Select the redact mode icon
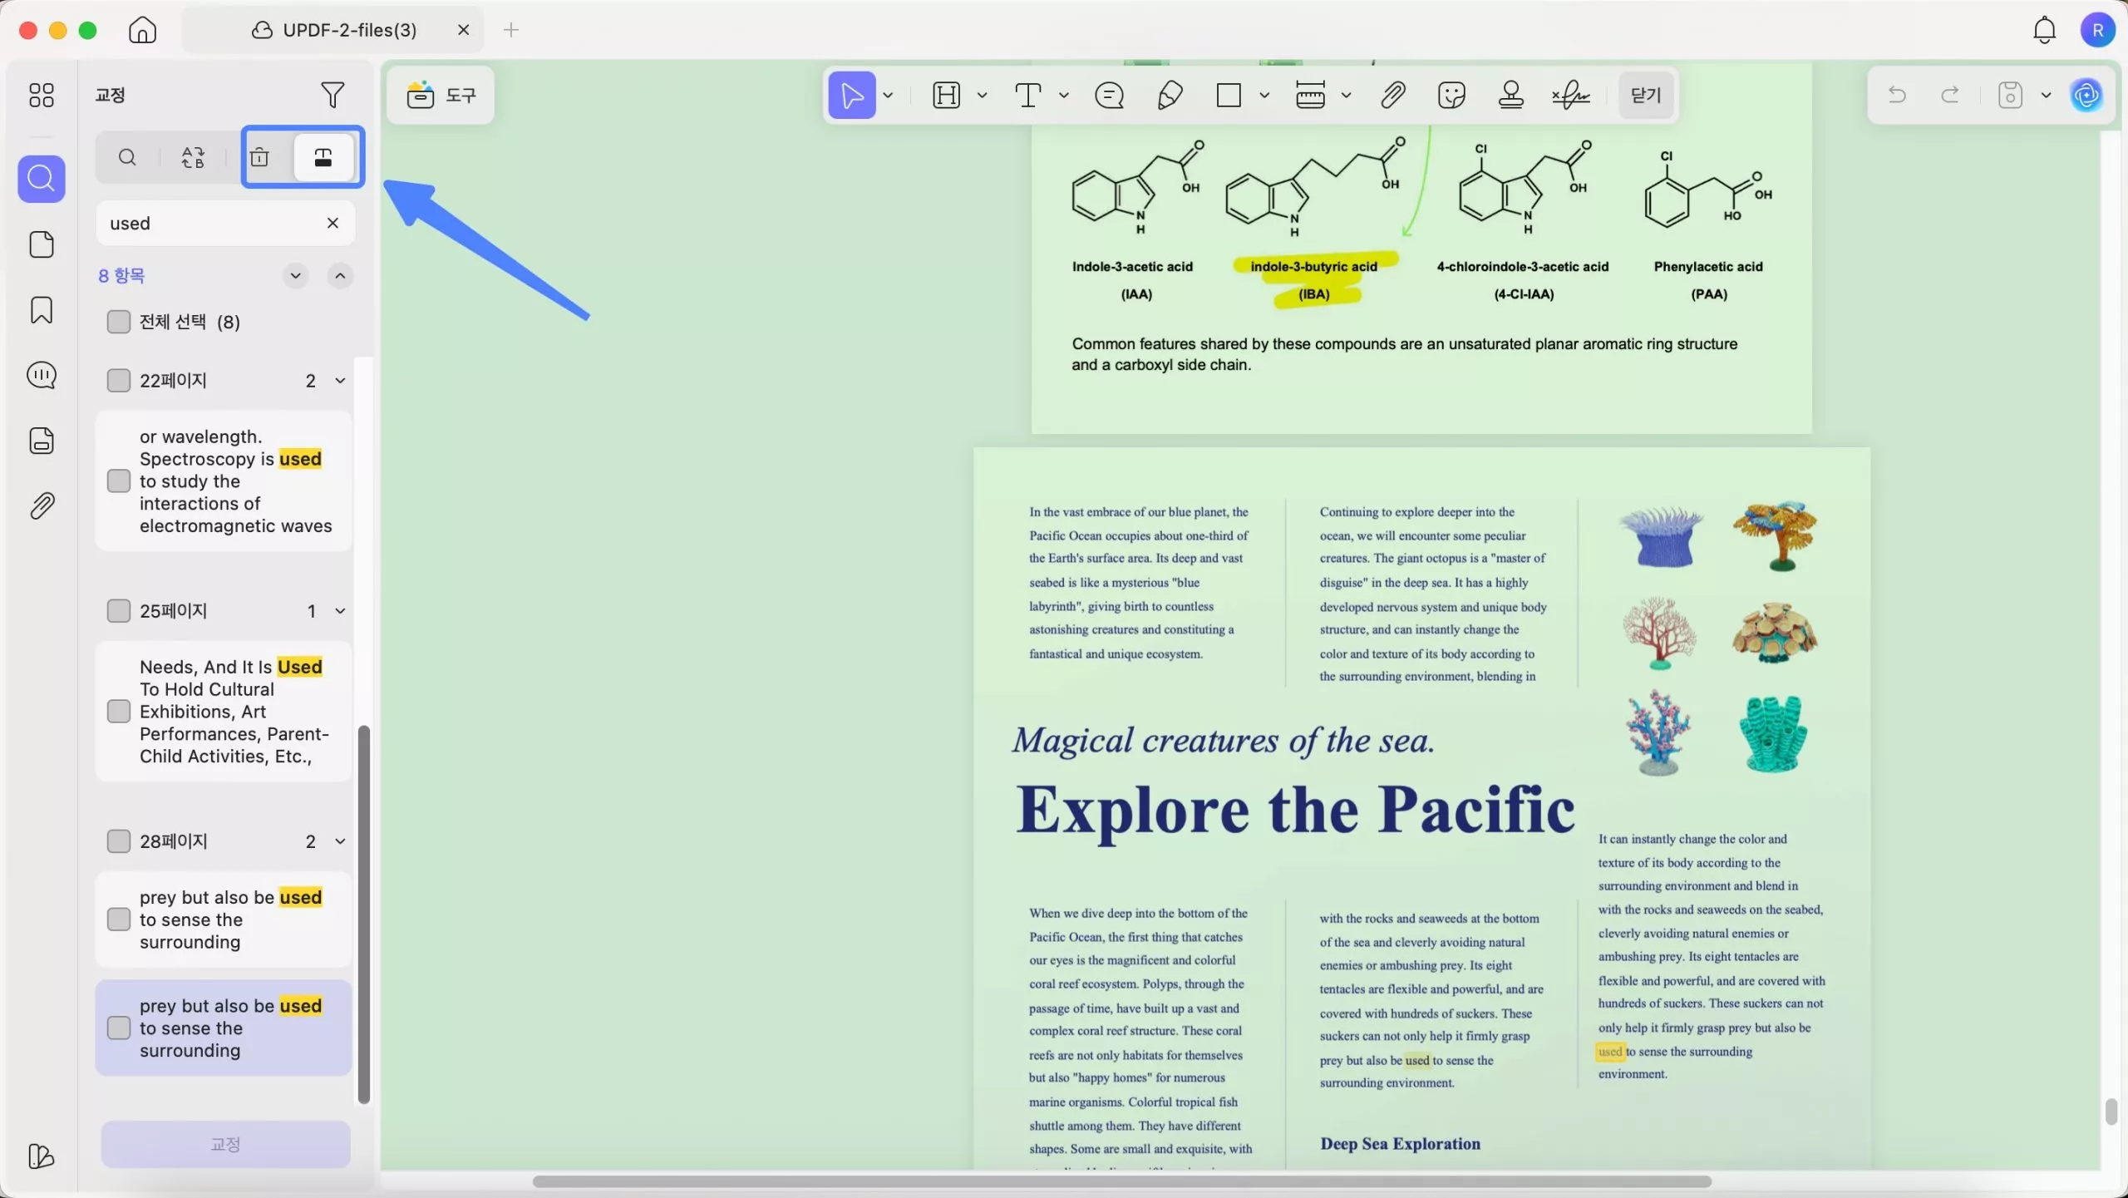 [x=323, y=157]
